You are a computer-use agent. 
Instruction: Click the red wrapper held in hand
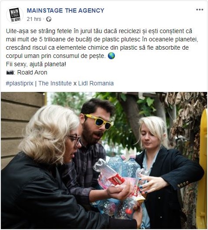pyautogui.click(x=116, y=179)
